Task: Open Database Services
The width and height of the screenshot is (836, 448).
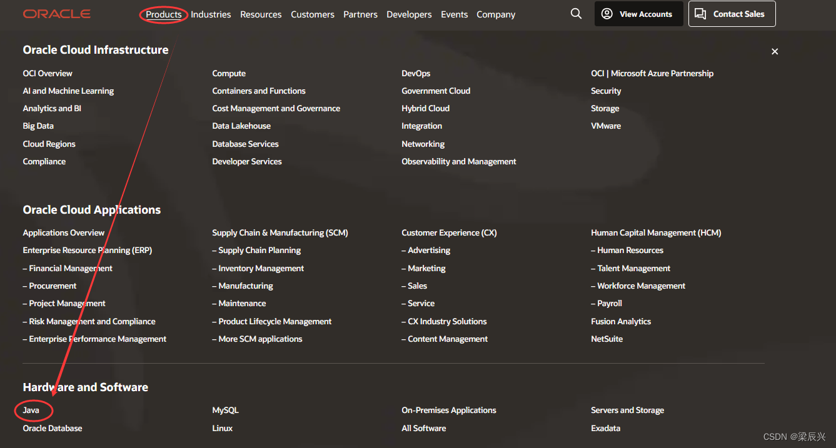Action: tap(245, 144)
